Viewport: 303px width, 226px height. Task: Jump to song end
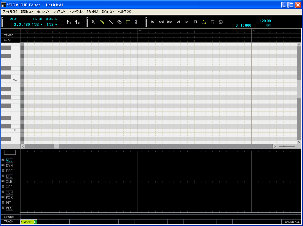178,22
